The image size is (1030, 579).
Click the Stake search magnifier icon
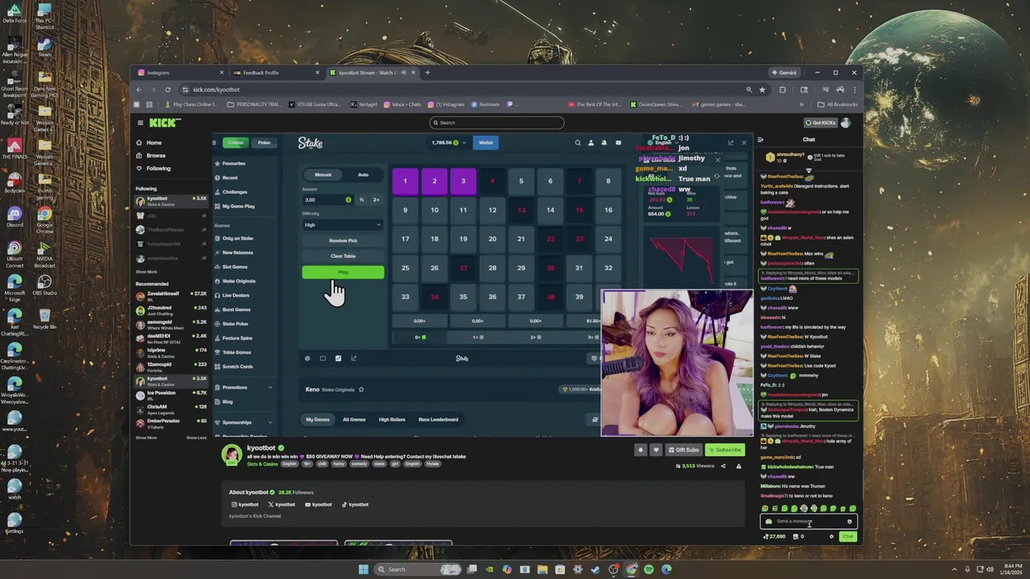(x=577, y=142)
